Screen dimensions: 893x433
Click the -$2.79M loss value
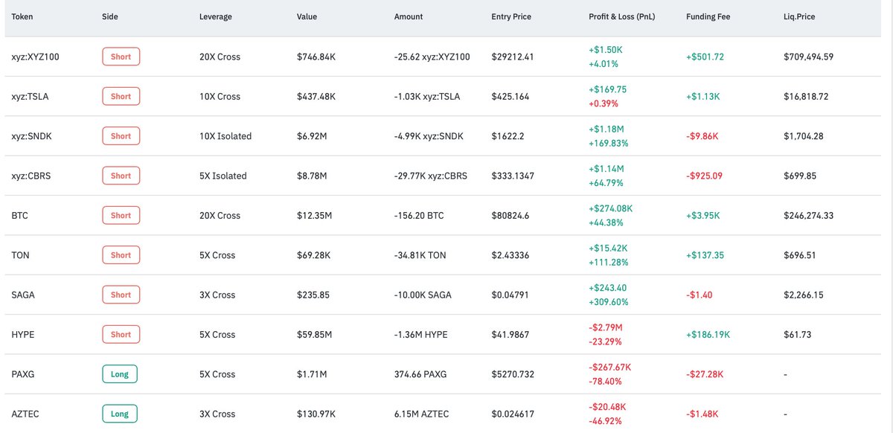click(x=606, y=327)
